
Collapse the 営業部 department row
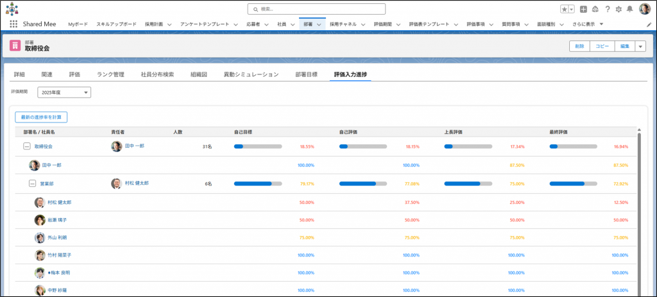[32, 183]
